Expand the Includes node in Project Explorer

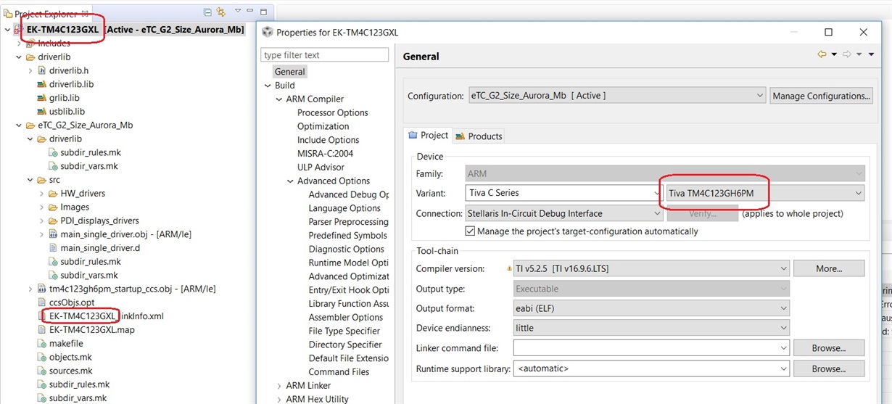19,44
